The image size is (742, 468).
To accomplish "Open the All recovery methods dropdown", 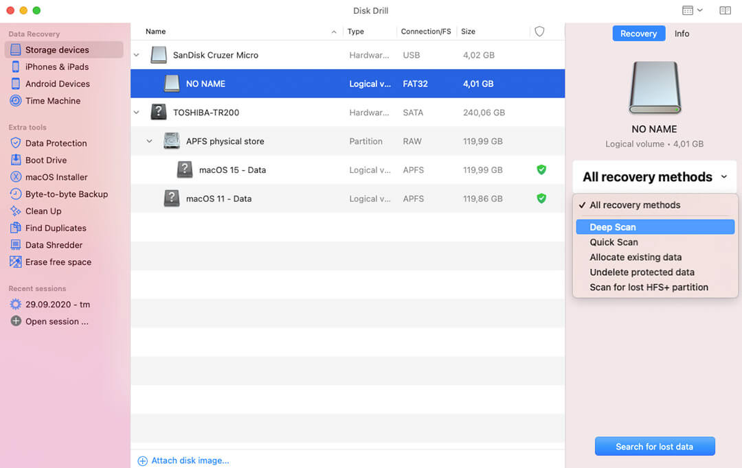I will 655,177.
